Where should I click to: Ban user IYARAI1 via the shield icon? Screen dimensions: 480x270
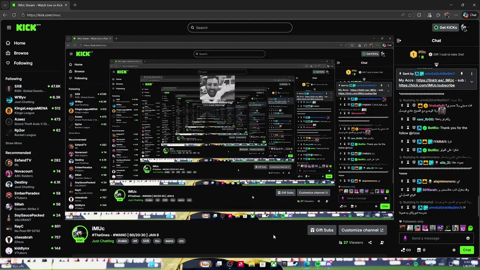coord(414,142)
